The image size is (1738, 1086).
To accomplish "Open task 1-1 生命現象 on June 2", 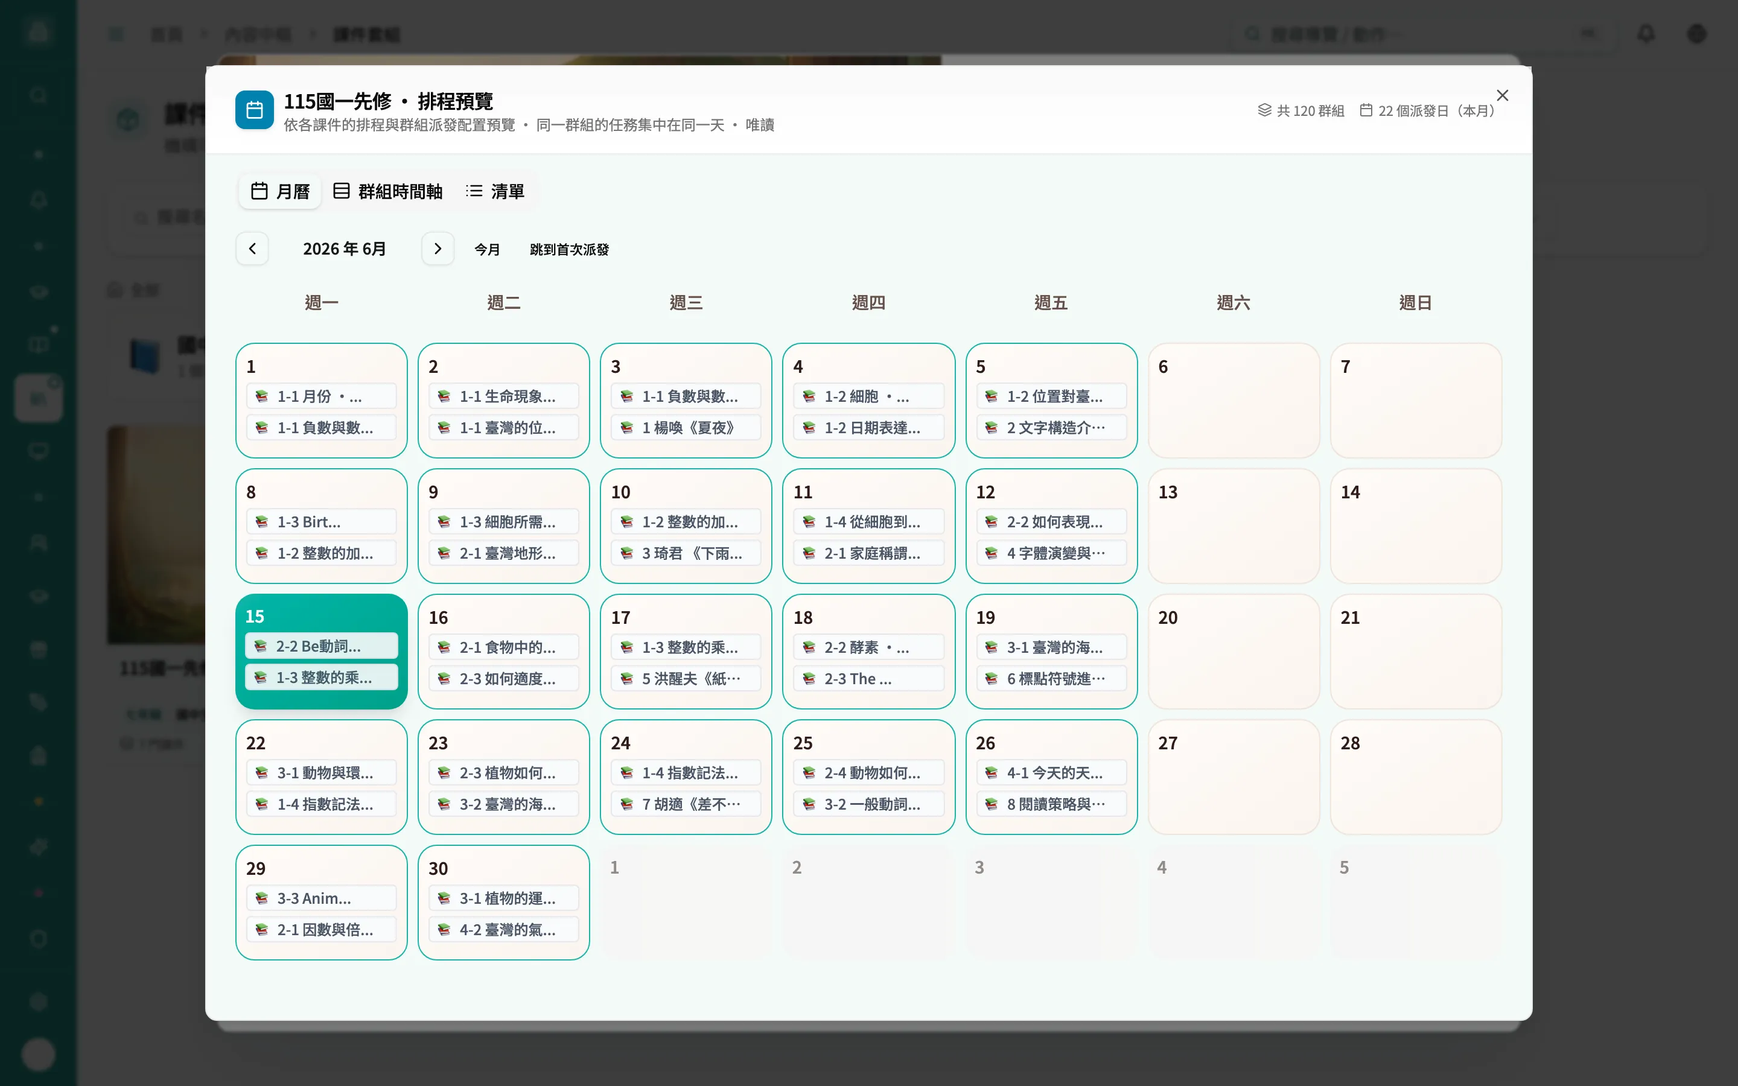I will [x=503, y=396].
